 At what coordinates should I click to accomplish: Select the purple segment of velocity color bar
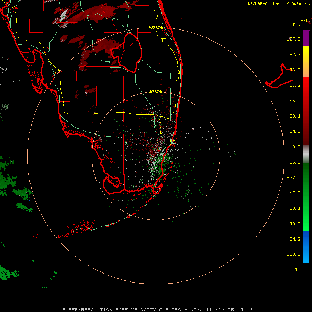pos(306,38)
